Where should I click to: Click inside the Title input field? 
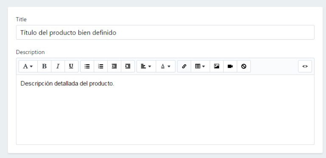[165, 33]
